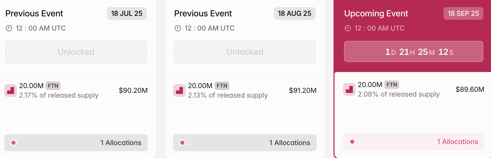Click the Unlocked button for August event
491x158 pixels.
(245, 52)
